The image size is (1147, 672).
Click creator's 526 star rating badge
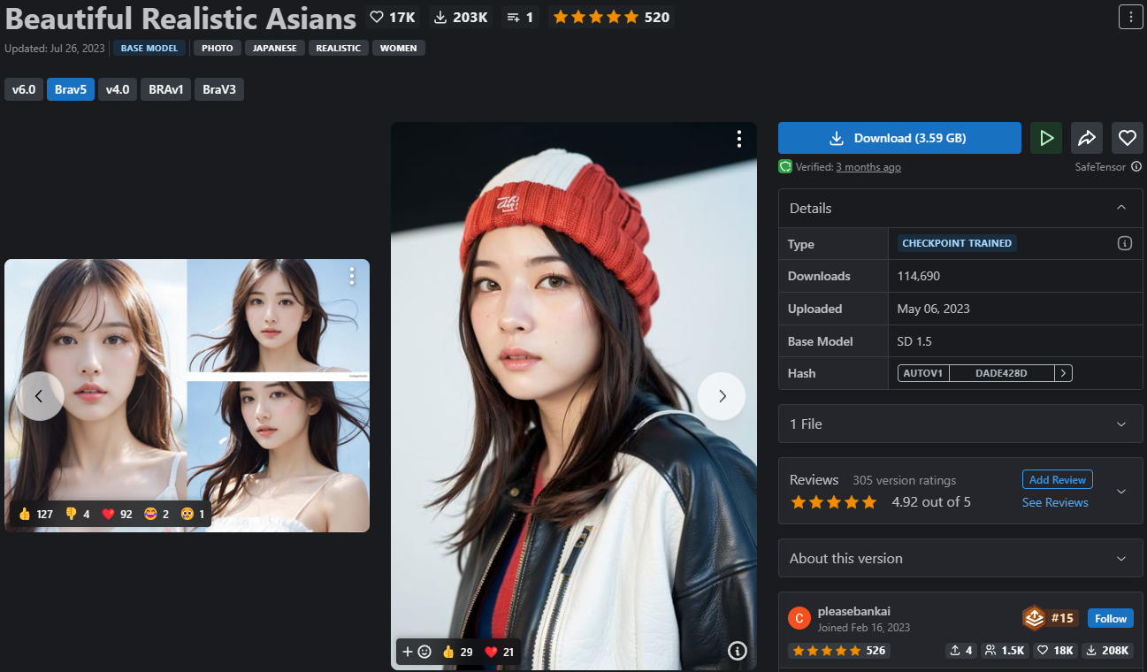(x=839, y=651)
